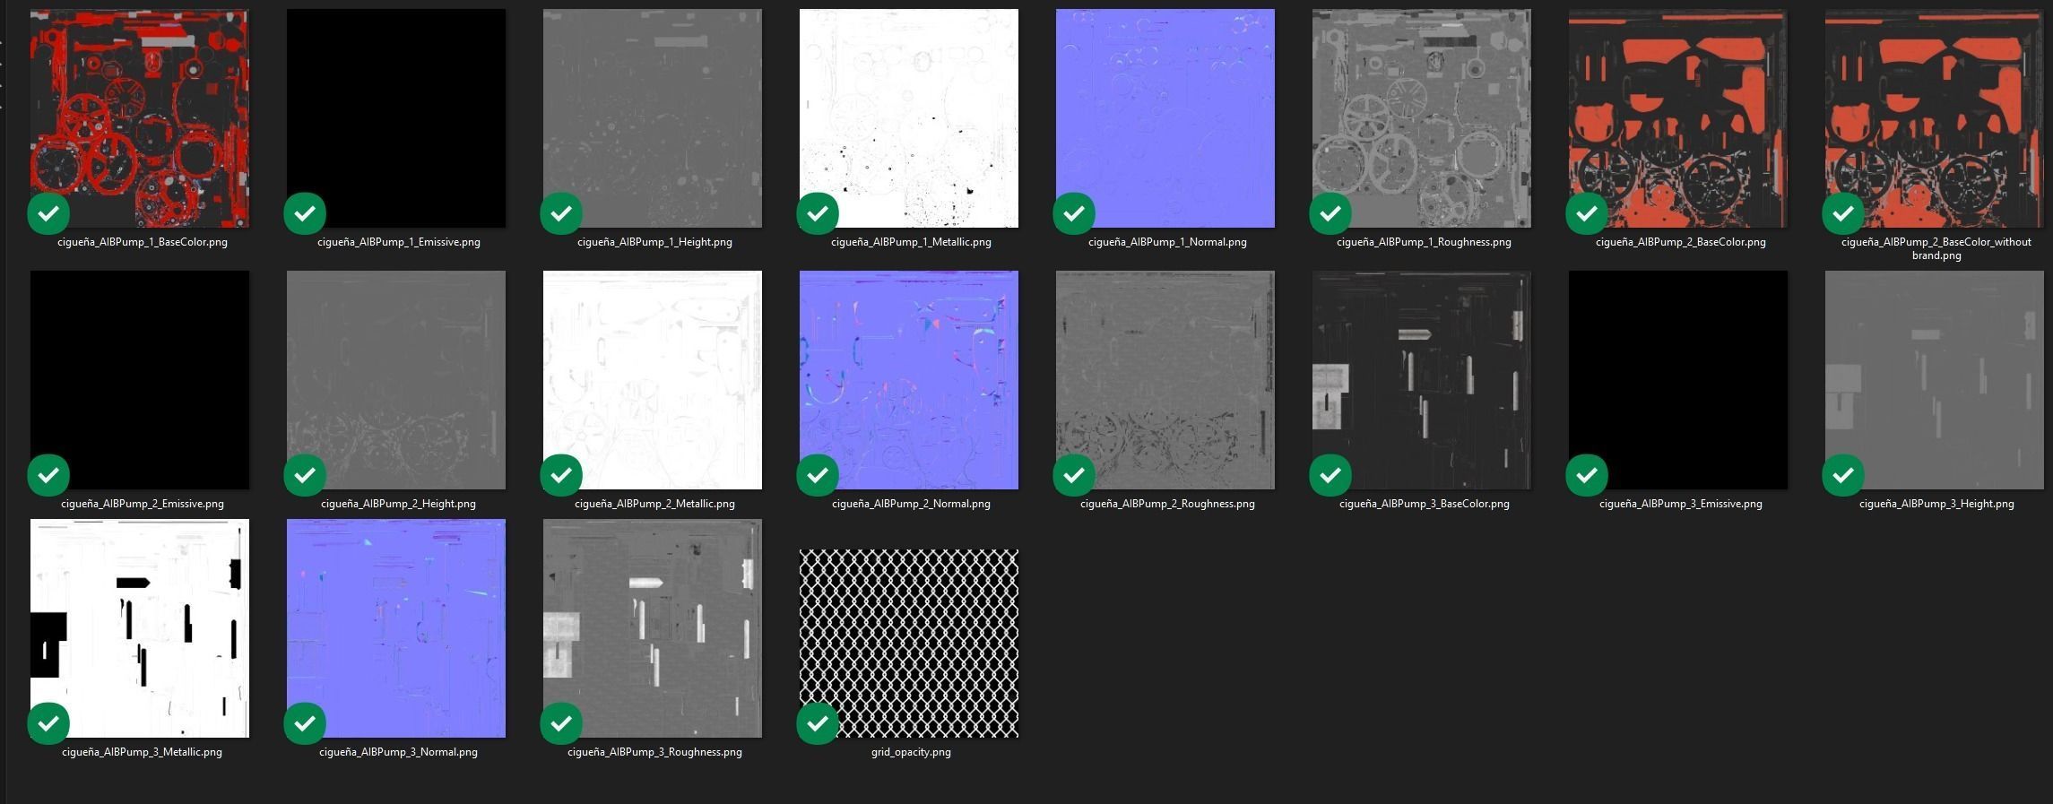Choose the cigueña_AIBPump_2_Roughness.png thumbnail
2053x804 pixels.
click(1165, 380)
